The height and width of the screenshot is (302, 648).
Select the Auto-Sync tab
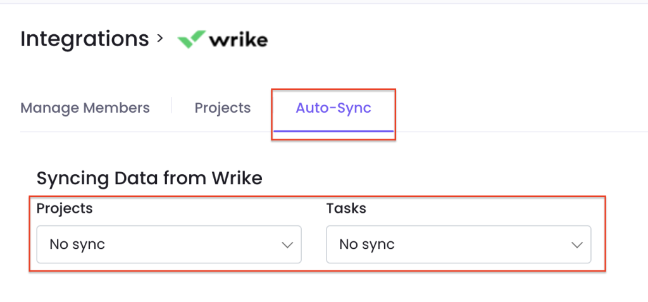(x=333, y=108)
